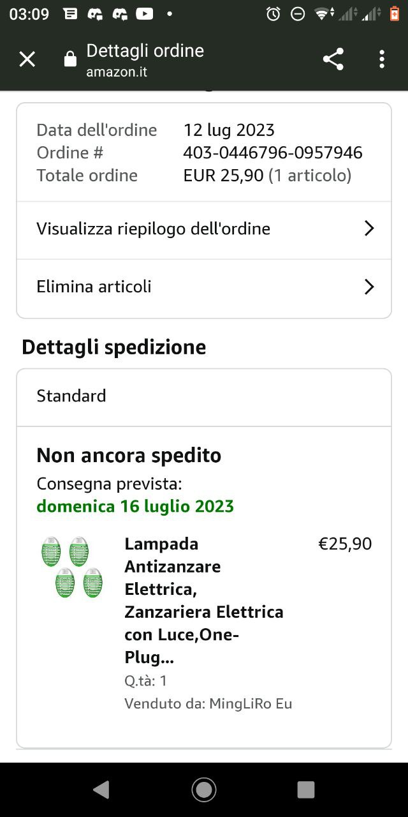The height and width of the screenshot is (817, 408).
Task: Expand the Visualizza riepilogo dell'ordine chevron
Action: tap(368, 229)
